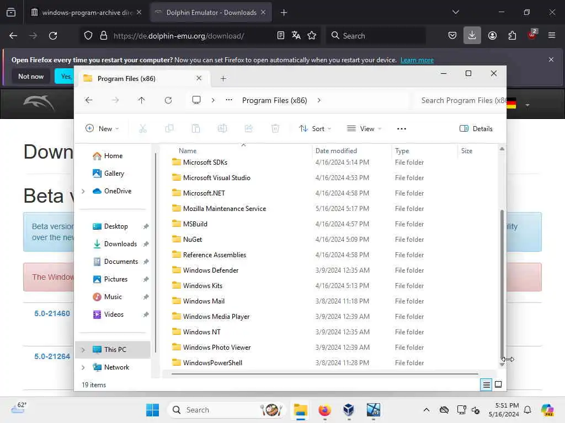The height and width of the screenshot is (423, 565).
Task: Click Save to Pocket icon in Firefox
Action: (452, 36)
